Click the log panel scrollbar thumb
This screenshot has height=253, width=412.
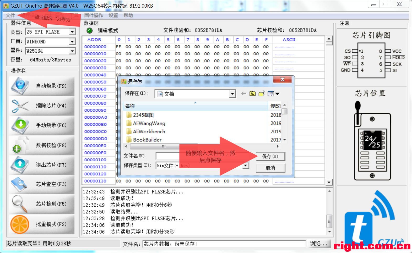coord(329,221)
